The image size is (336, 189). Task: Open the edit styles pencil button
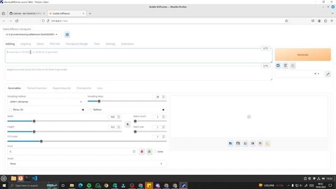pos(328,74)
